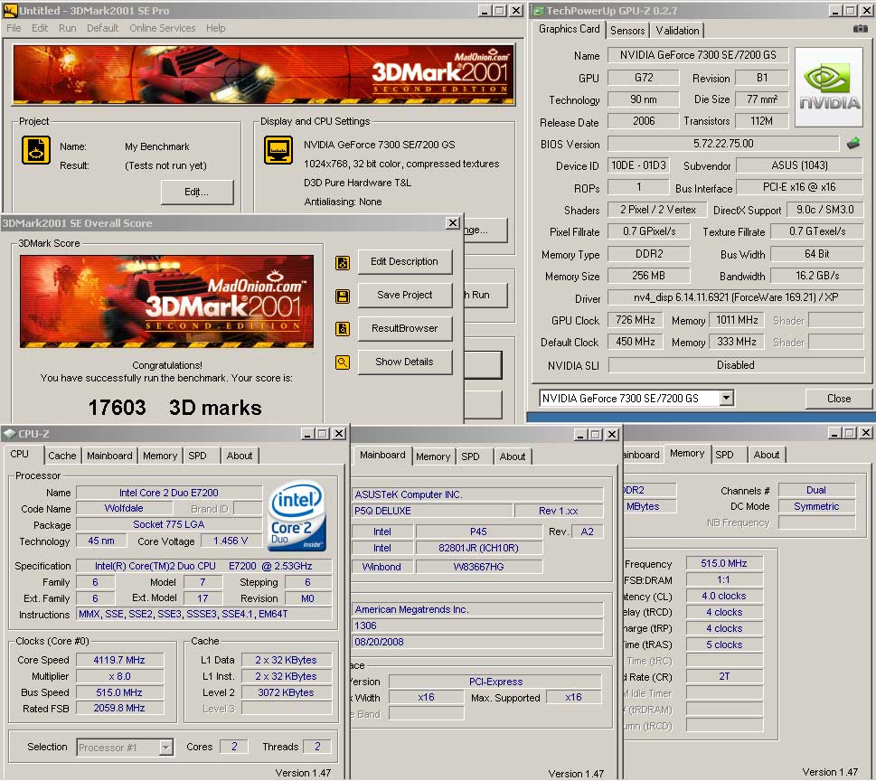Select Memory tab in middle CPU-Z window
The width and height of the screenshot is (876, 781).
[433, 457]
